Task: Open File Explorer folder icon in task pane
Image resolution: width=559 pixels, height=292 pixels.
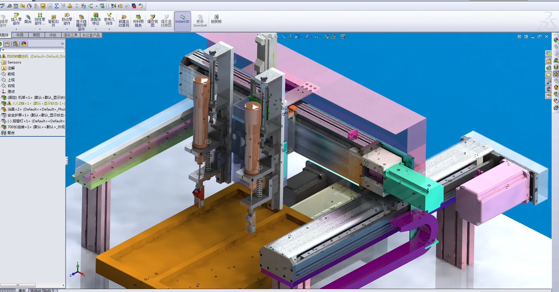Action: click(548, 74)
